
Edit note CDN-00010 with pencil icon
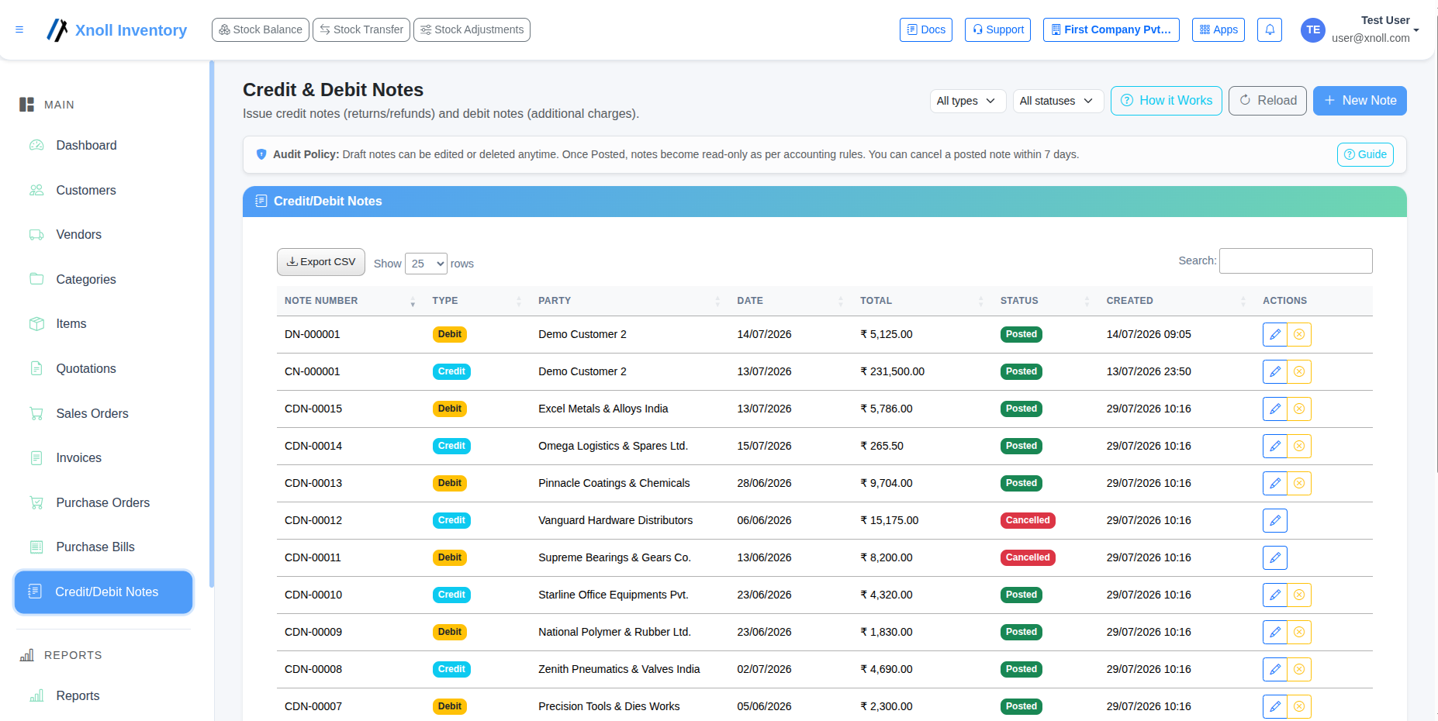[1275, 595]
